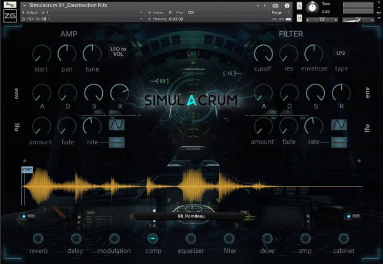Toggle the reverb effect on

pyautogui.click(x=38, y=238)
